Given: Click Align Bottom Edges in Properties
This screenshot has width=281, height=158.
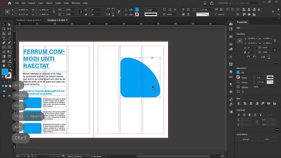Looking at the screenshot, I should click(274, 104).
